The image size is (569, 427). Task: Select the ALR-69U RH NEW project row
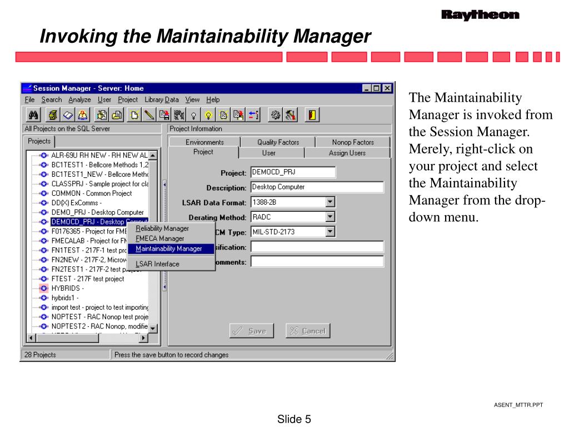tap(99, 155)
